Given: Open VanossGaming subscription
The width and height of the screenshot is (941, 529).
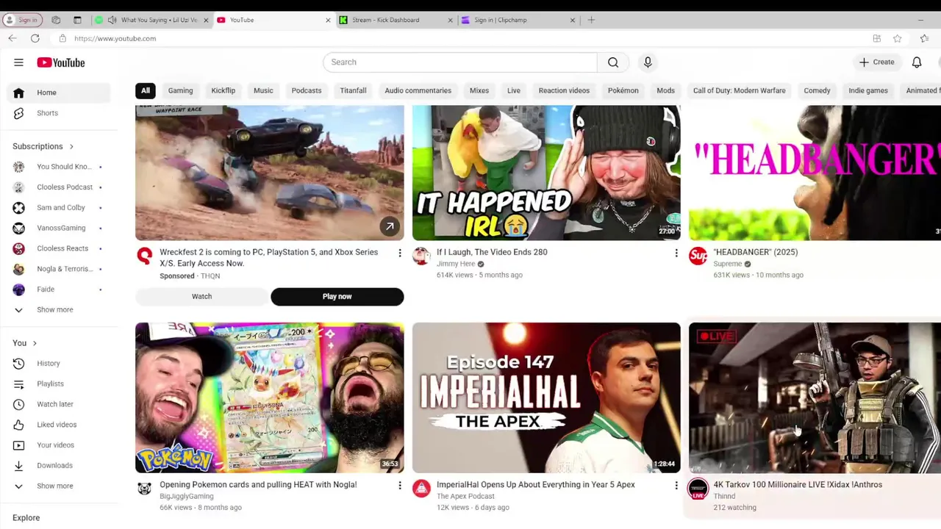Looking at the screenshot, I should pos(59,228).
